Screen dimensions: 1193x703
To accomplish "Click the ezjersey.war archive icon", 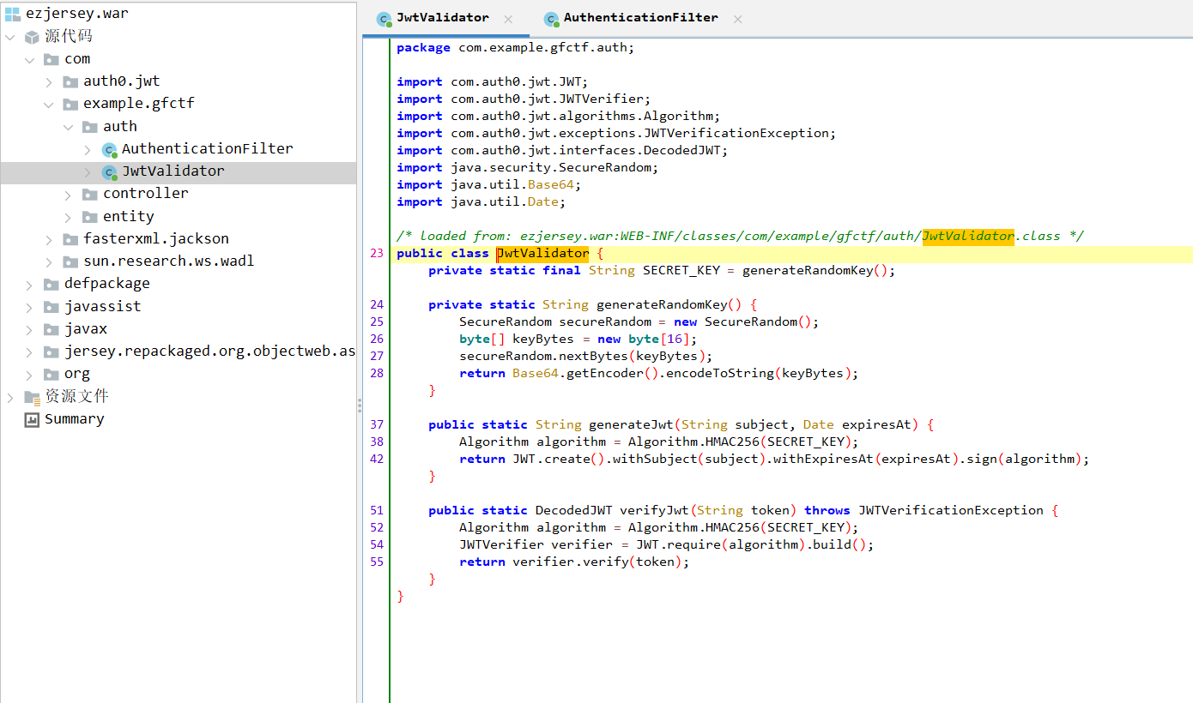I will coord(12,14).
